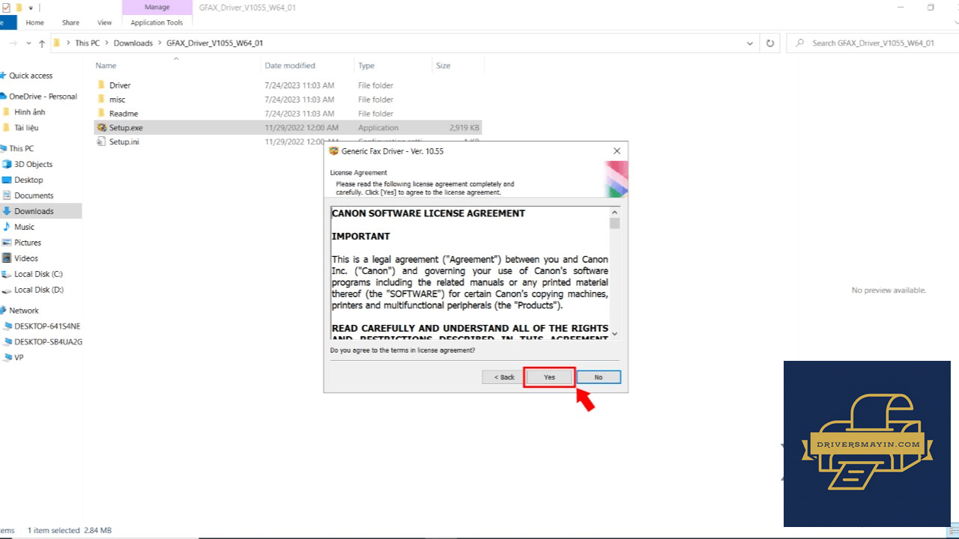Image resolution: width=959 pixels, height=539 pixels.
Task: Click the VP network computer icon
Action: 7,358
